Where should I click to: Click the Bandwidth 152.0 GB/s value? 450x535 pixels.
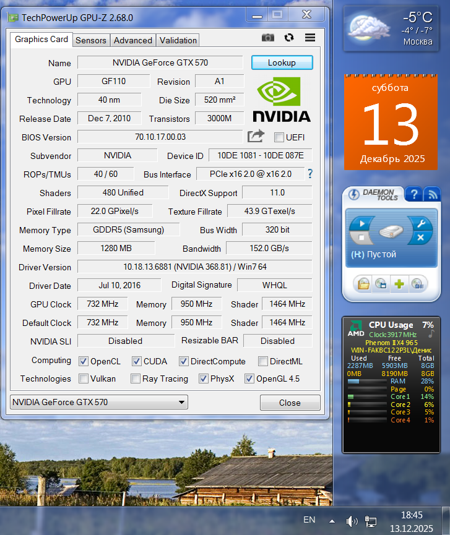pos(269,248)
